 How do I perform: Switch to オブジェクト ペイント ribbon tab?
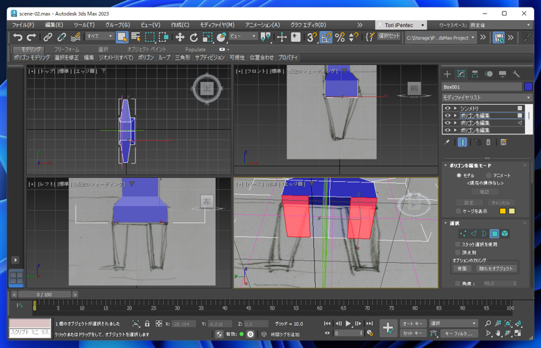147,49
